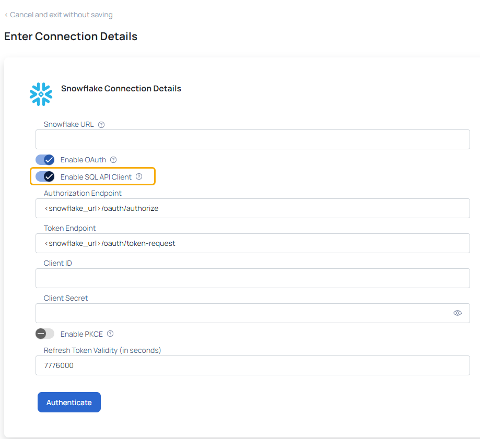
Task: Click back chevron next to Cancel and exit
Action: tap(6, 15)
